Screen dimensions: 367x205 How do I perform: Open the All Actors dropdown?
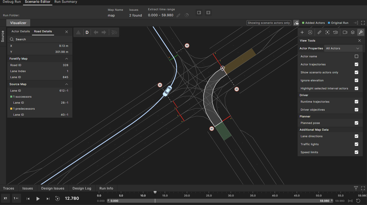pyautogui.click(x=343, y=48)
